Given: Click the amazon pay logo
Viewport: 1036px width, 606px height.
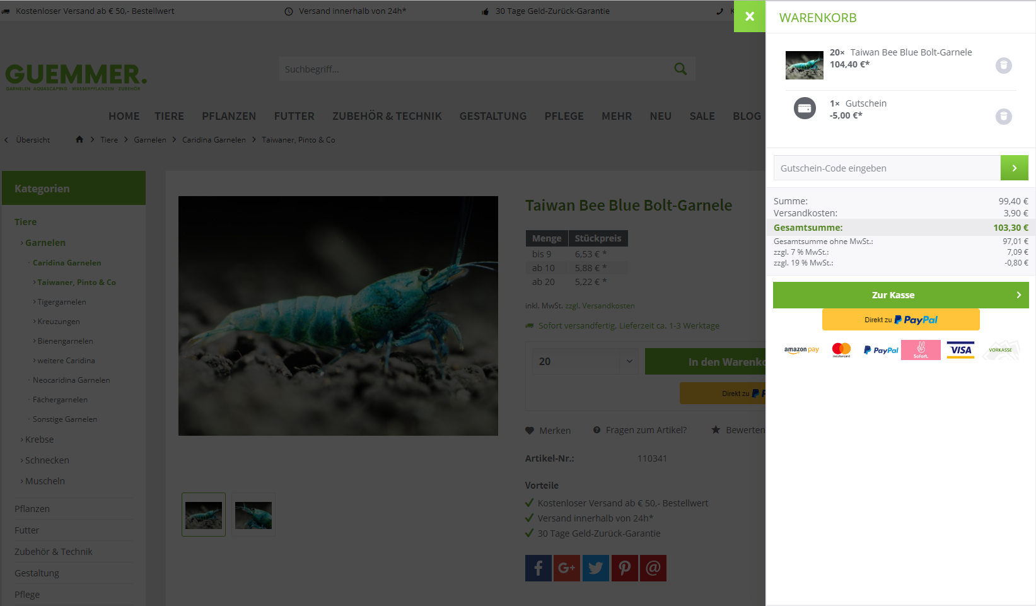Looking at the screenshot, I should click(x=801, y=350).
